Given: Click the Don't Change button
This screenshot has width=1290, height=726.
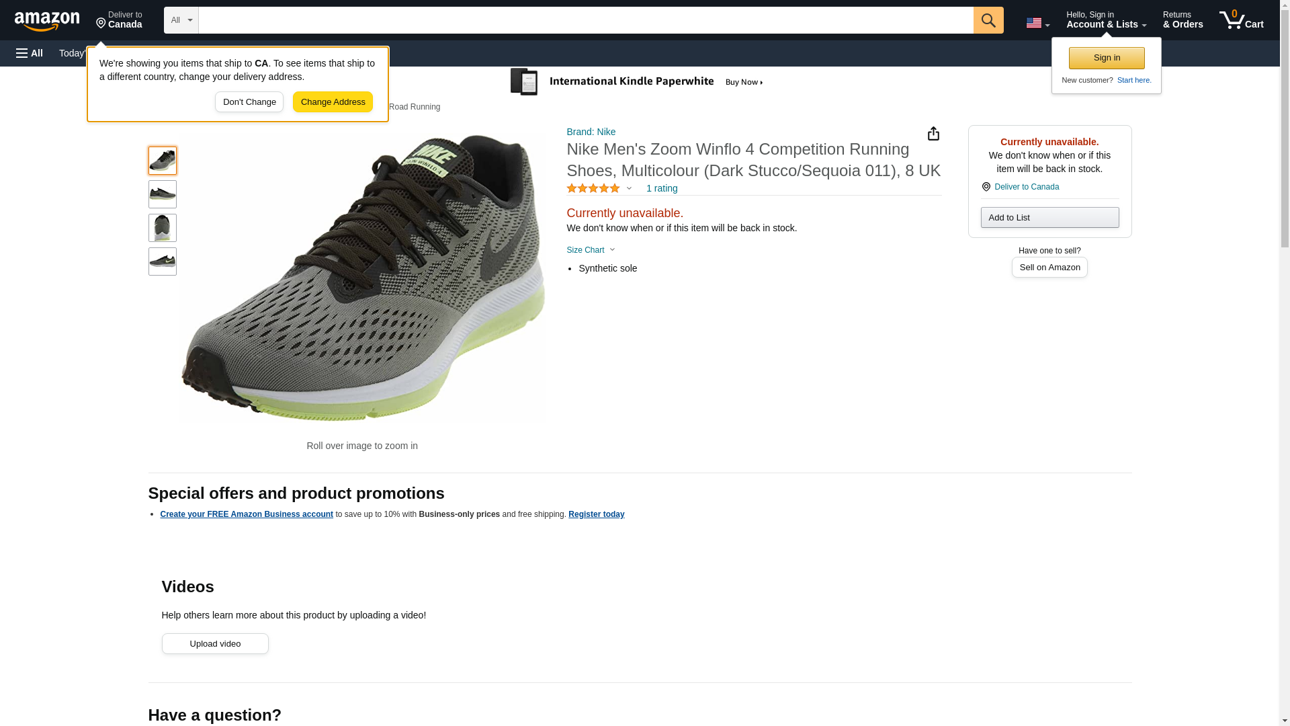Looking at the screenshot, I should coord(249,102).
